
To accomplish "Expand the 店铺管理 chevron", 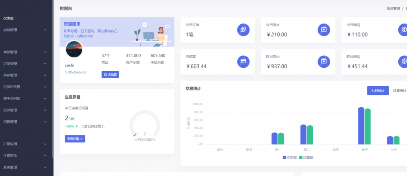I will pyautogui.click(x=45, y=30).
